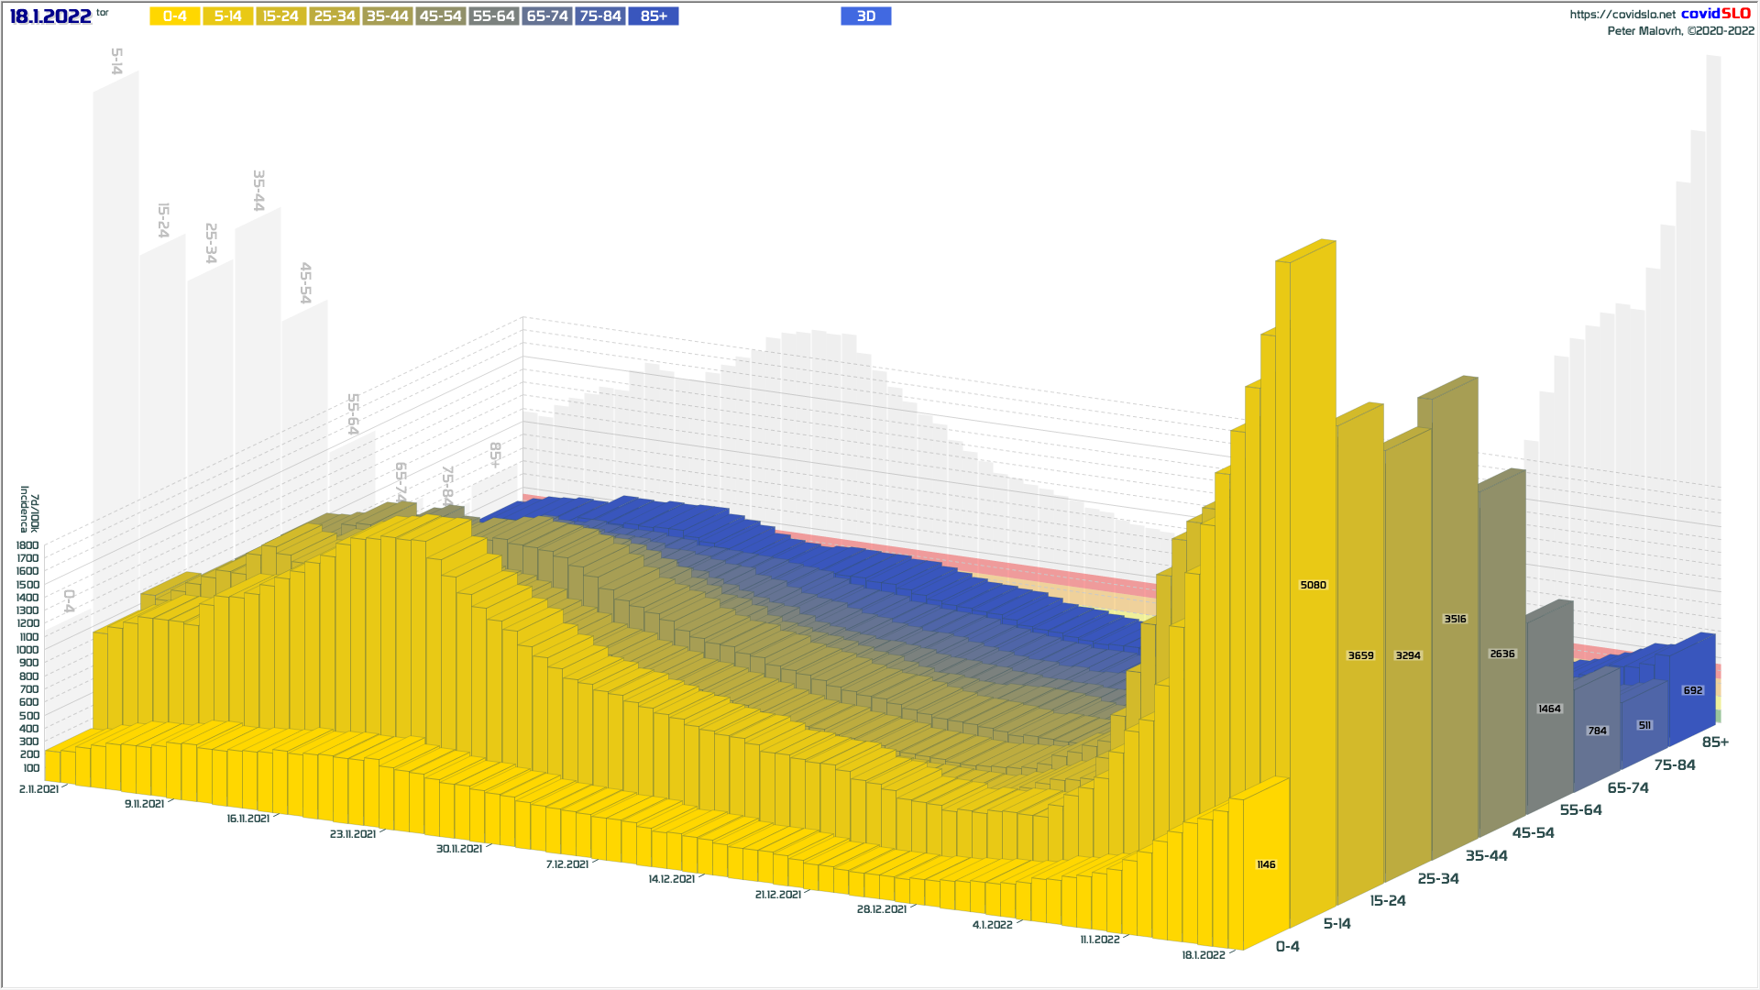1760x990 pixels.
Task: Click the 1146 value label on 0-4 bar
Action: (x=1266, y=864)
